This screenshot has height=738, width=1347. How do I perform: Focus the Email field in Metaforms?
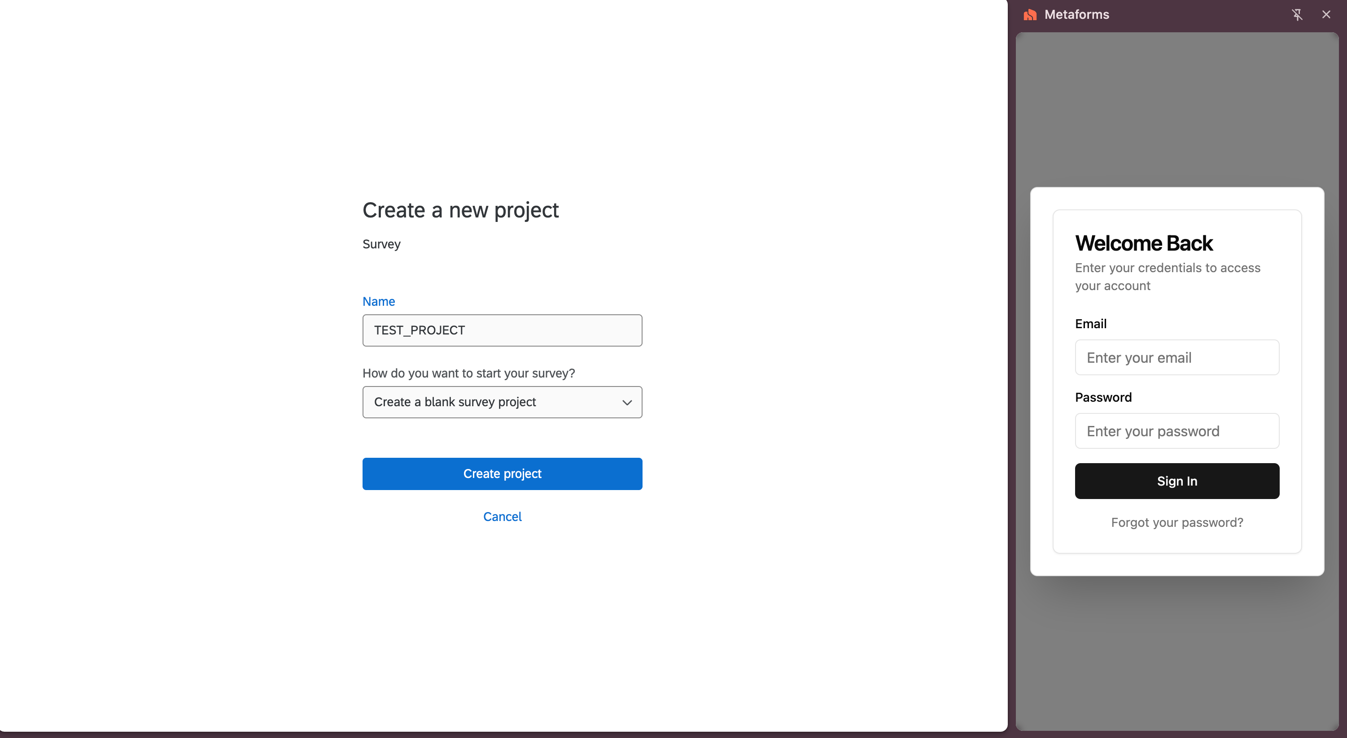click(x=1177, y=357)
